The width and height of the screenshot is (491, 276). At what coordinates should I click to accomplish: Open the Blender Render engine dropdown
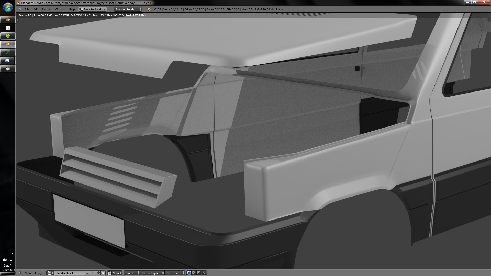128,9
